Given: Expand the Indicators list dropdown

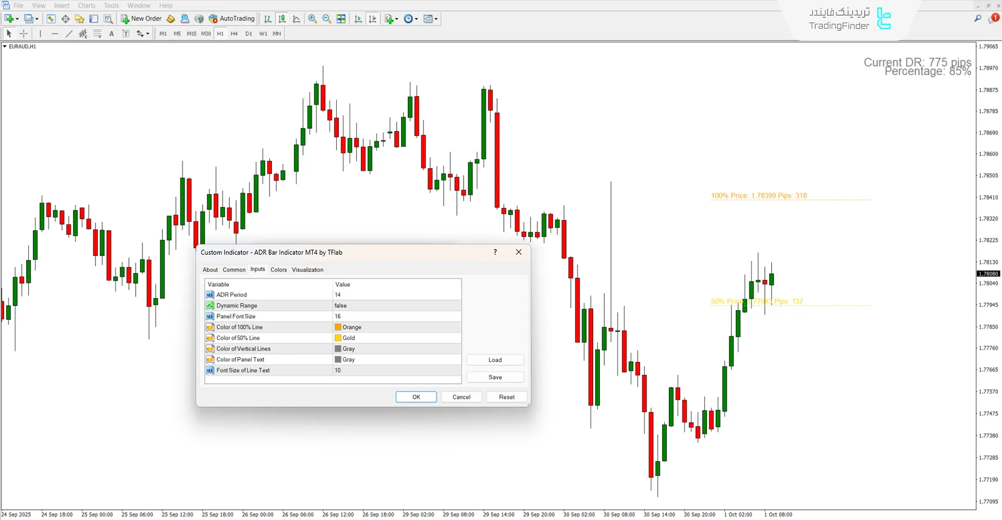Looking at the screenshot, I should pos(397,19).
